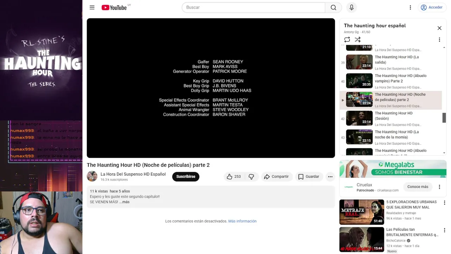Select the current Noche de películas parte 2 entry
The image size is (451, 254).
pos(390,100)
